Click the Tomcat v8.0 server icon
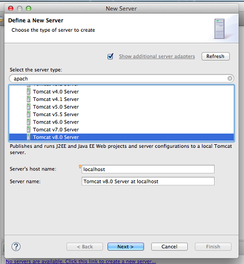 pyautogui.click(x=29, y=137)
